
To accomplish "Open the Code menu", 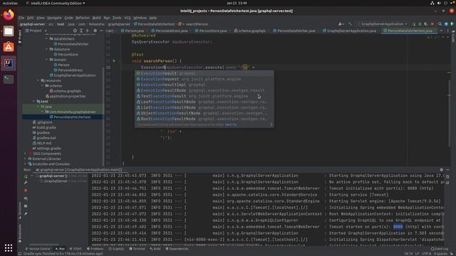I will pos(68,18).
